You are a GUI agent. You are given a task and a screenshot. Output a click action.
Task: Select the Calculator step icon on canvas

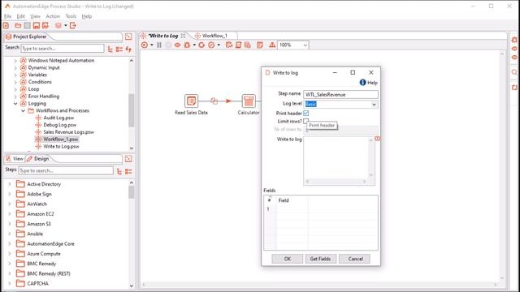(x=249, y=101)
